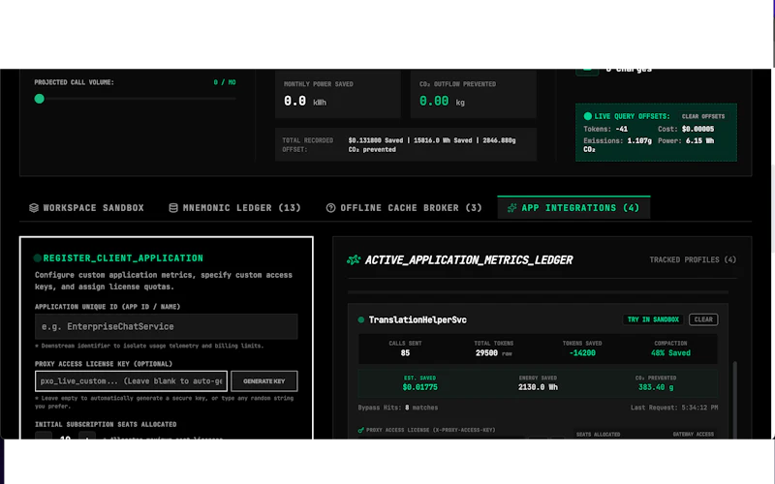Click the 0 / MO call volume readout
The image size is (775, 484).
(225, 82)
